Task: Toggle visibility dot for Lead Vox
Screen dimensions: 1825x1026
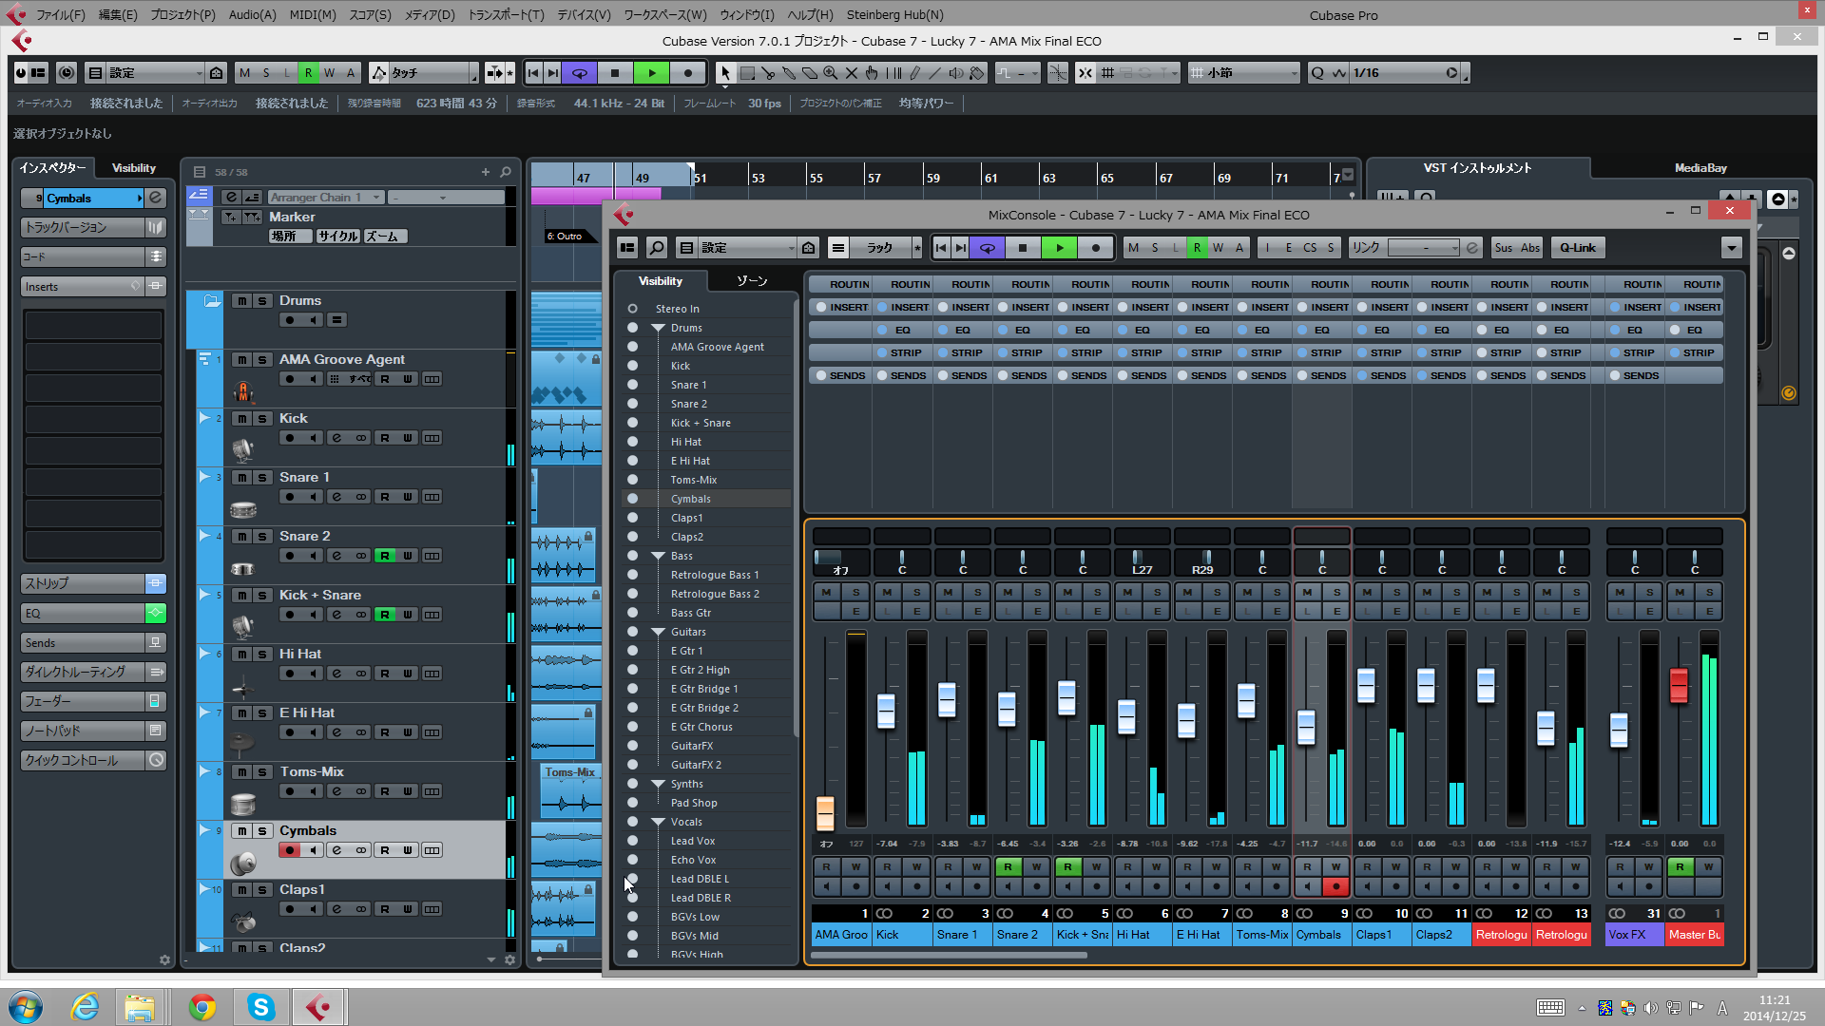Action: coord(632,841)
